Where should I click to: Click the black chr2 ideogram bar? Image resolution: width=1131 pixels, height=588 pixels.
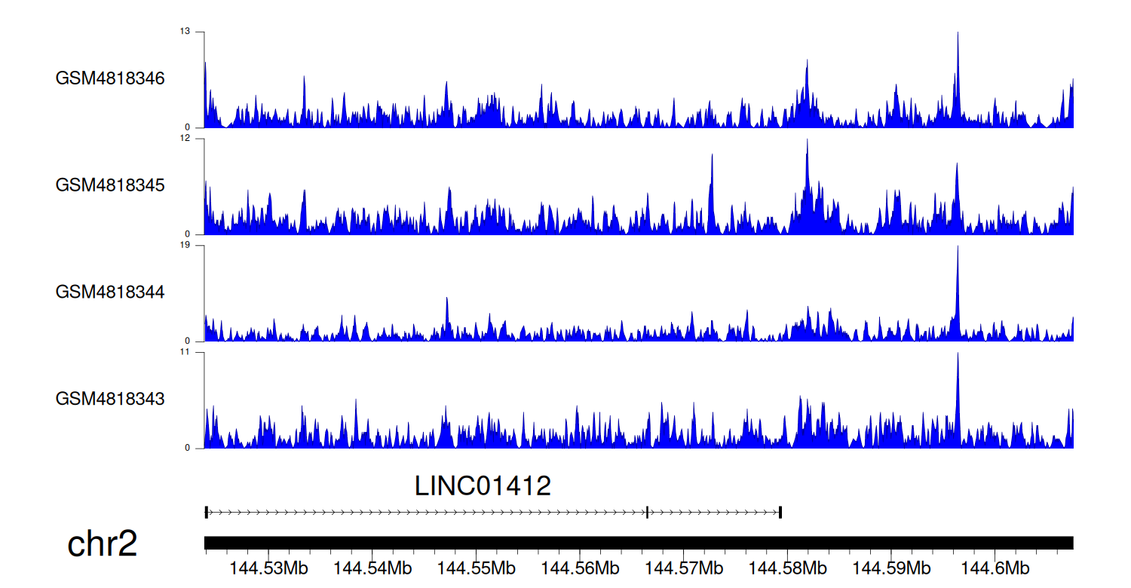point(638,543)
